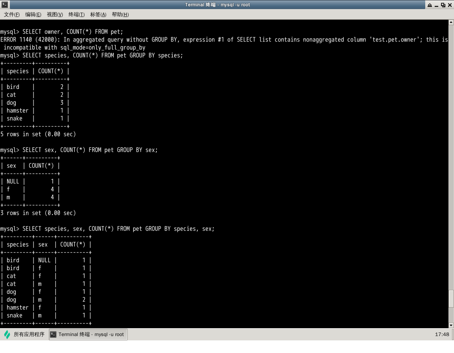Open the 帮助(H) menu
The width and height of the screenshot is (454, 353).
pos(120,15)
